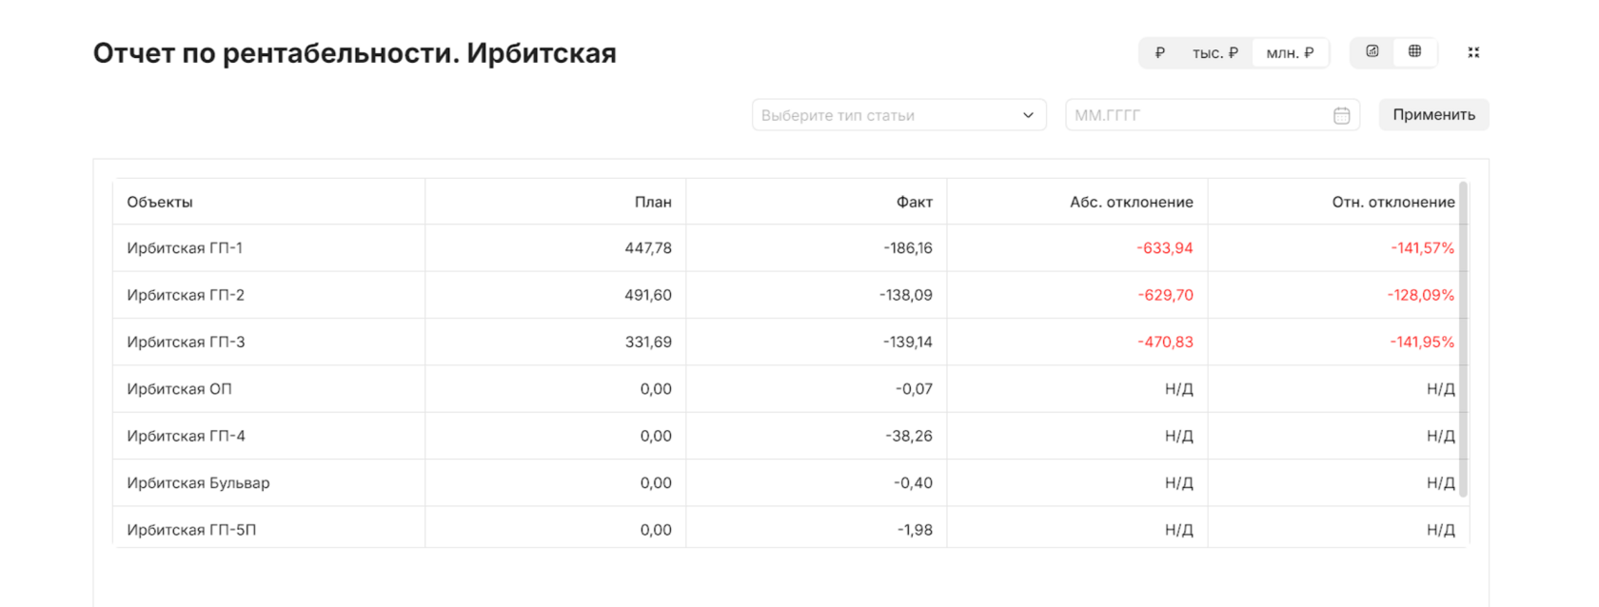The height and width of the screenshot is (607, 1599).
Task: Select the Ирбитская ГП-2 row
Action: click(x=186, y=295)
